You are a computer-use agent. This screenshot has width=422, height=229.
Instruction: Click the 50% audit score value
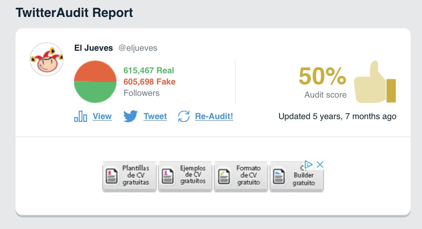(x=322, y=76)
